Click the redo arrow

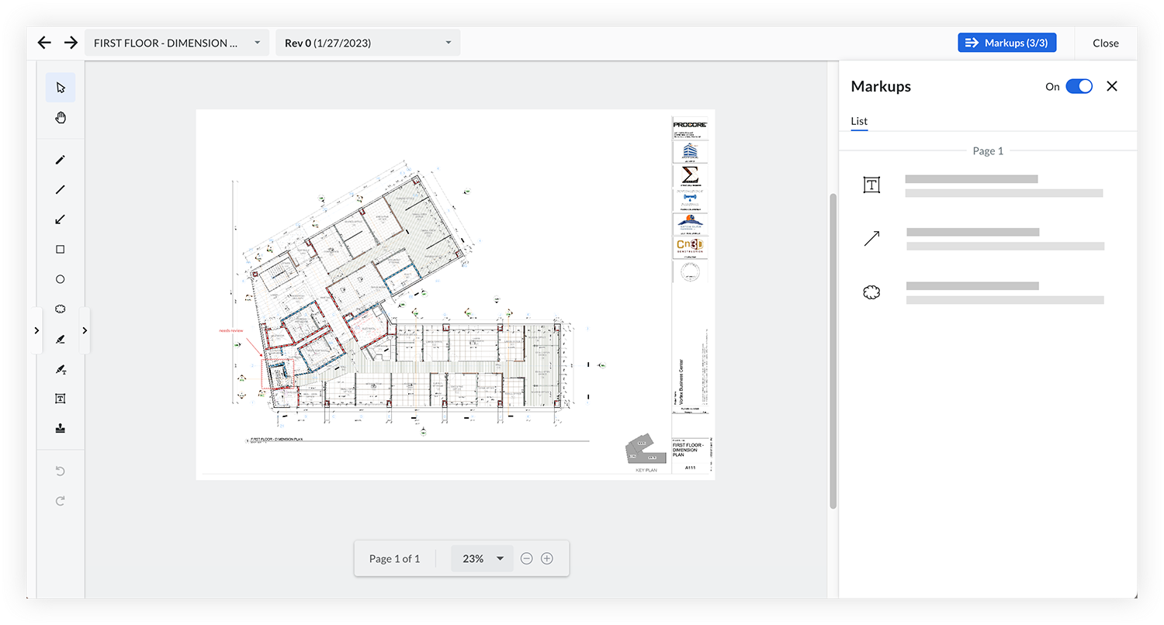point(61,501)
